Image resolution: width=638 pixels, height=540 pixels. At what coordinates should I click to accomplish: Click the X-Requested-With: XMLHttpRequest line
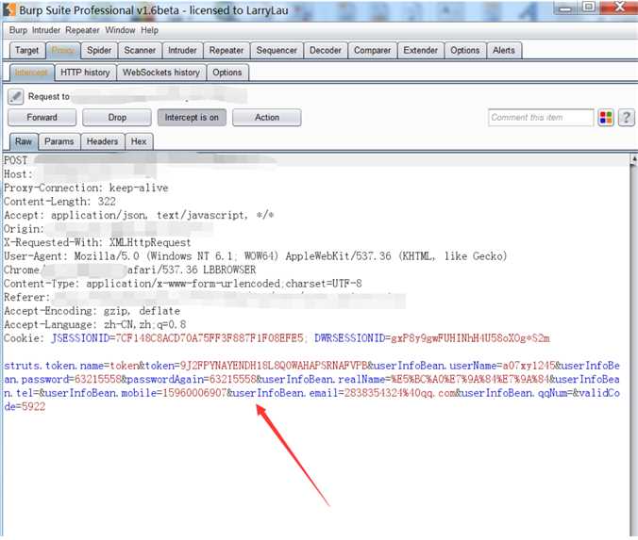[97, 242]
